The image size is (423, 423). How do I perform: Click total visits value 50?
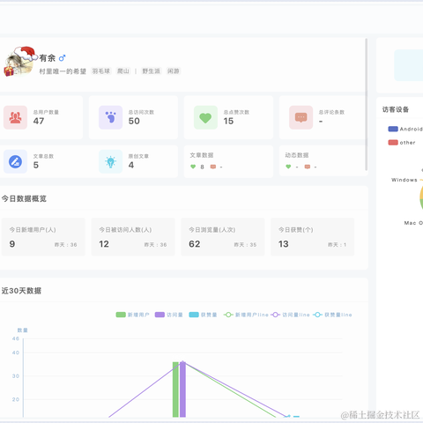pyautogui.click(x=134, y=121)
